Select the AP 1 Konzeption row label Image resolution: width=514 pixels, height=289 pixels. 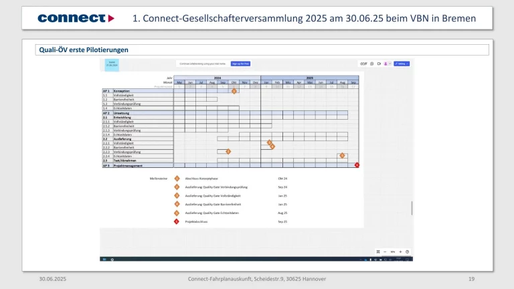[x=138, y=91]
